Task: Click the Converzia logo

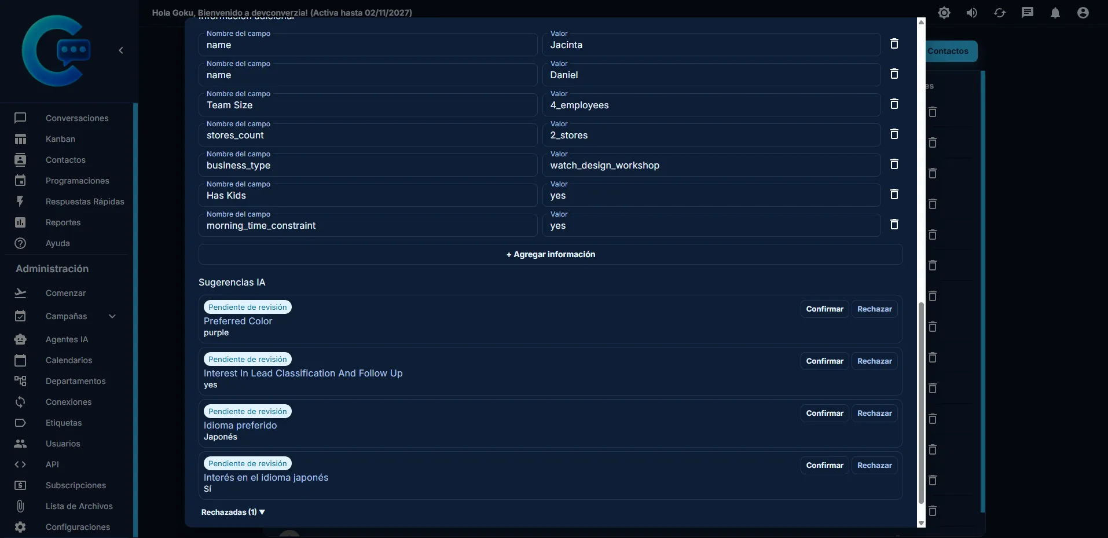Action: pos(56,50)
